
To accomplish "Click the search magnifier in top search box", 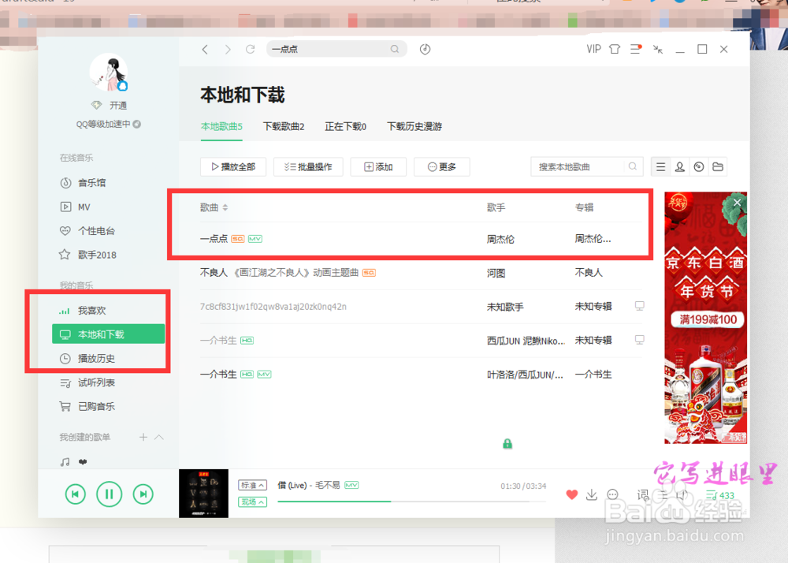I will pos(395,49).
